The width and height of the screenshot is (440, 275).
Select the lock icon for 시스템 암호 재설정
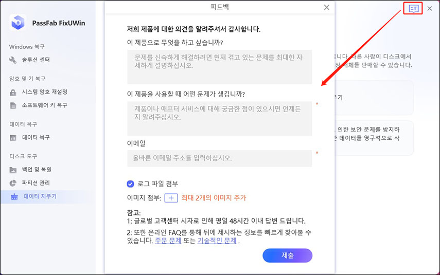pos(13,92)
